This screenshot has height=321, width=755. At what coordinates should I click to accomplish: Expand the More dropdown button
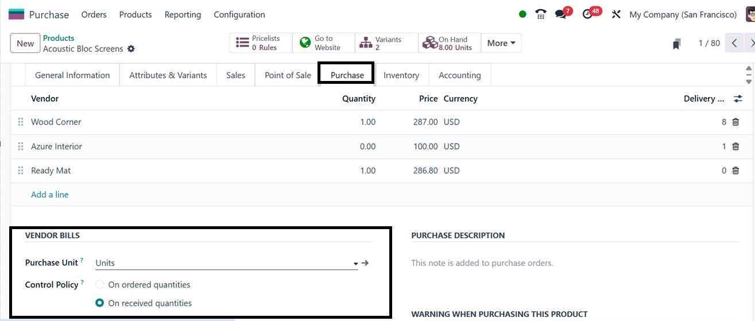(x=501, y=43)
